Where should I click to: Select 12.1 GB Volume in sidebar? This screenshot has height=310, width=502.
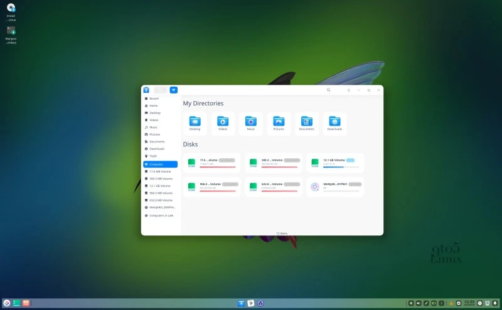[160, 186]
